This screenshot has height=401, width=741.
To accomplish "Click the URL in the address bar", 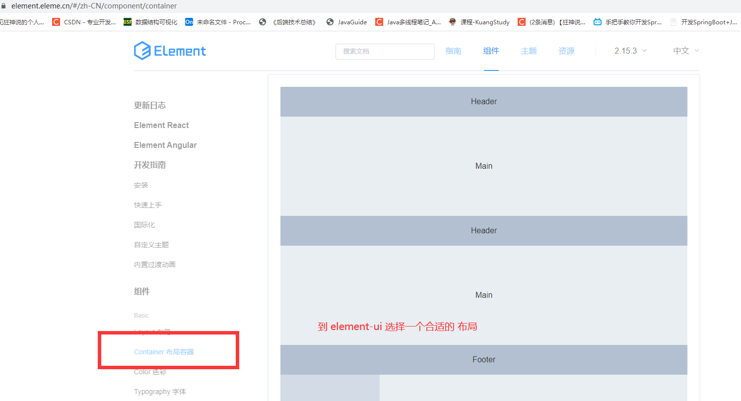I will (94, 6).
